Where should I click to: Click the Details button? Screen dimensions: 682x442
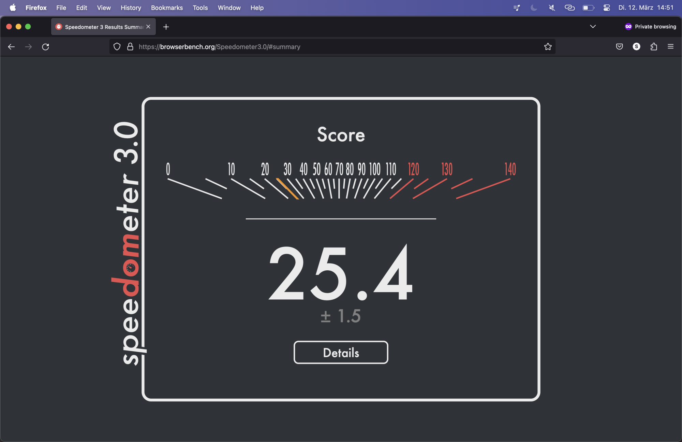pyautogui.click(x=341, y=352)
